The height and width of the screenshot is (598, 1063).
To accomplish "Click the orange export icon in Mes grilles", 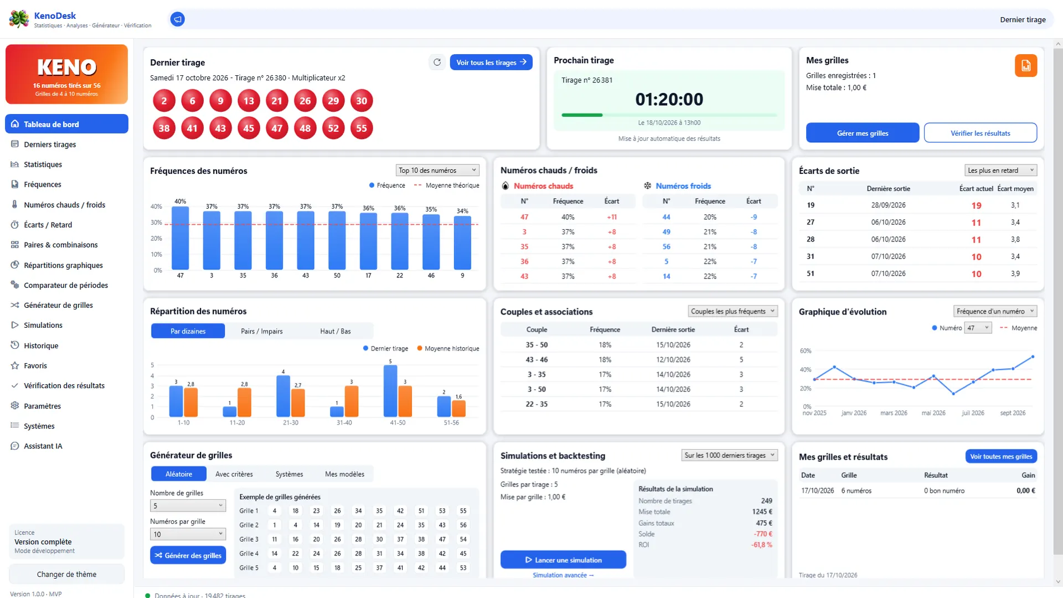I will tap(1025, 66).
